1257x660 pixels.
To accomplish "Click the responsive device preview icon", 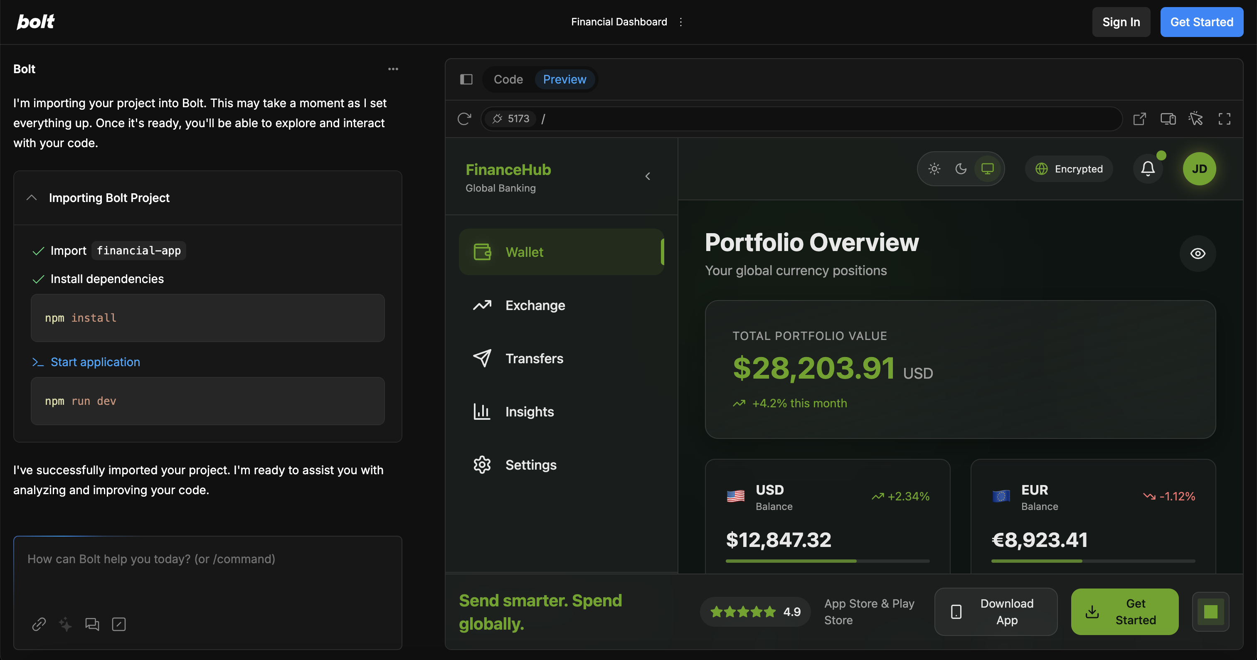I will point(1168,118).
